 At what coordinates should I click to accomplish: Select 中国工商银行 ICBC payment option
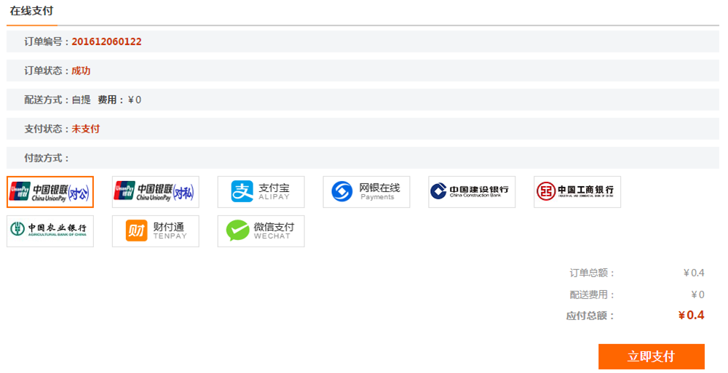pos(577,192)
